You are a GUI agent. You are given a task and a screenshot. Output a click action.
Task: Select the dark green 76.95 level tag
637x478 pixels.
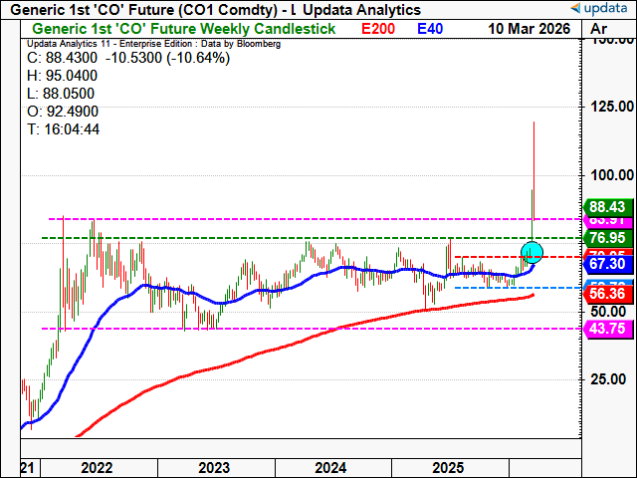608,238
